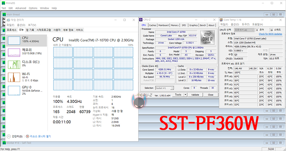Switch to 서비스 tab in Task Manager
The image size is (286, 151).
tap(79, 30)
